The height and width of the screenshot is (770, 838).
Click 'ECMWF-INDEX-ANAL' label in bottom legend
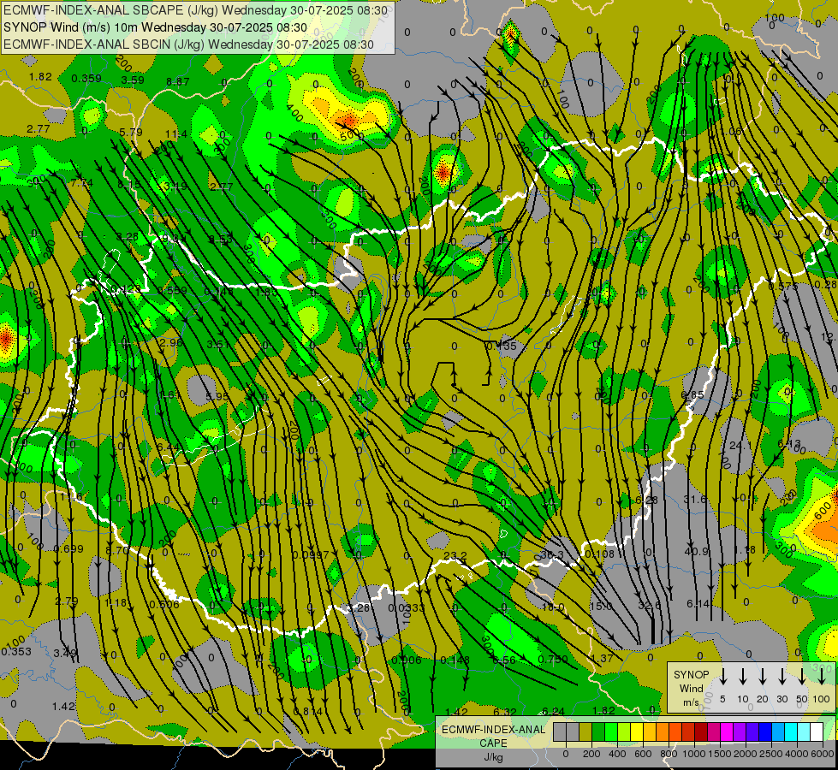tap(494, 730)
